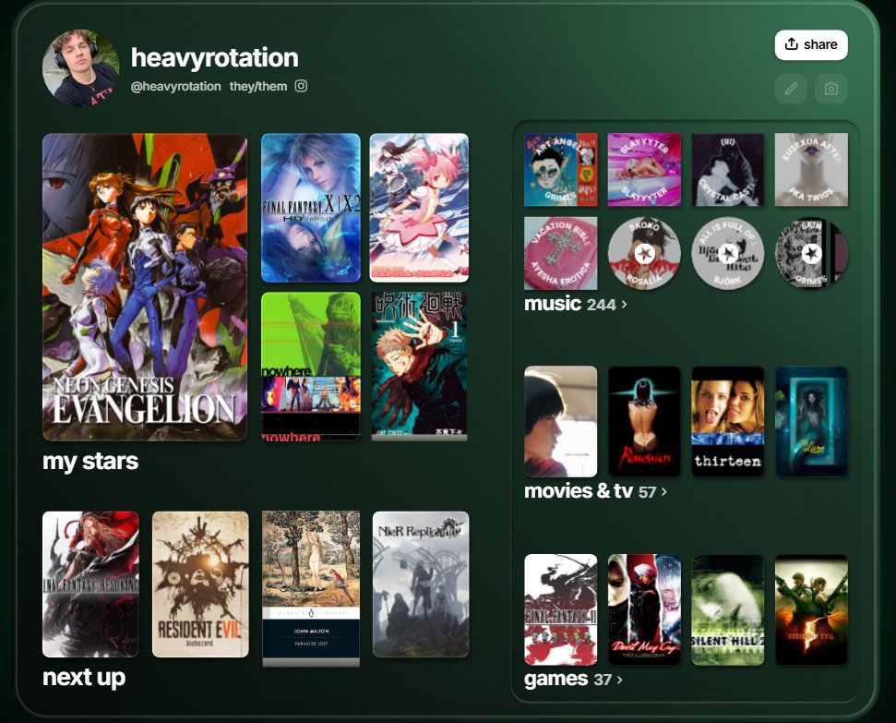Open the movie poster with boy's profile
Image resolution: width=896 pixels, height=723 pixels.
pyautogui.click(x=560, y=422)
